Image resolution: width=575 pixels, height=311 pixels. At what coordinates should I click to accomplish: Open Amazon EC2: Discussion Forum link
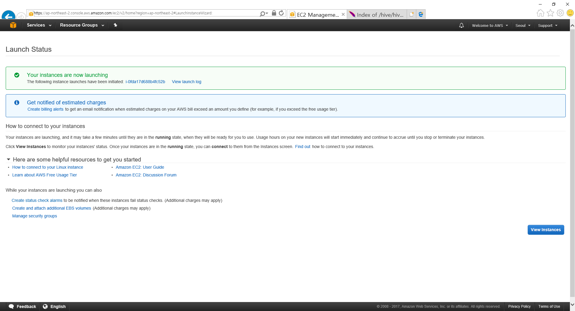click(x=146, y=175)
